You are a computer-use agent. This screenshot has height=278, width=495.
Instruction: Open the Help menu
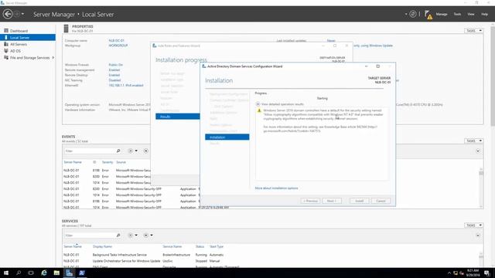[485, 14]
